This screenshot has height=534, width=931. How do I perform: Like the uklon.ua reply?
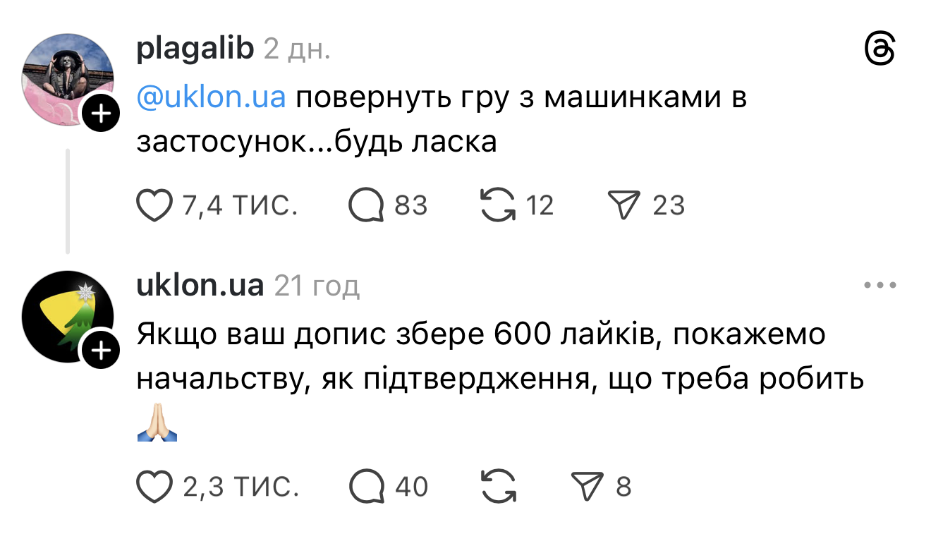[x=154, y=487]
